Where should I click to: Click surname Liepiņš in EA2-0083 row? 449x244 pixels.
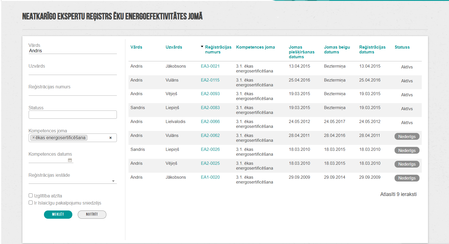pyautogui.click(x=172, y=108)
